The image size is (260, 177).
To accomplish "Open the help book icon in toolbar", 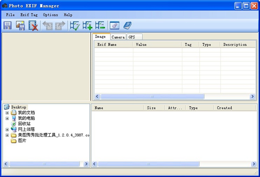I will point(127,26).
